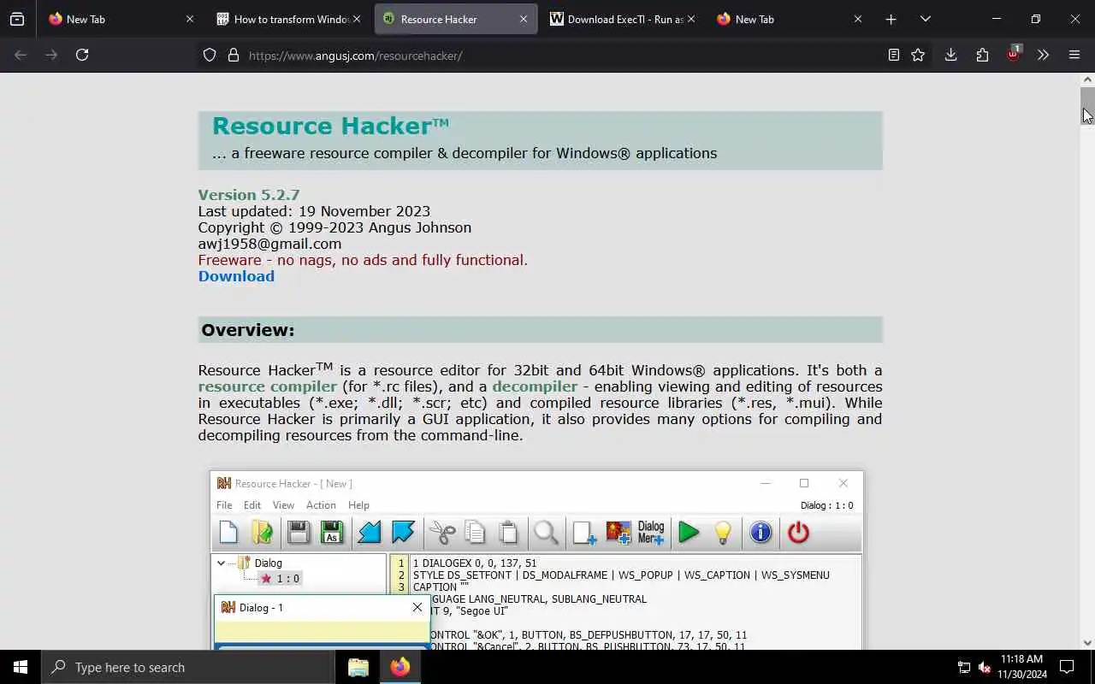Screen dimensions: 1095x684
Task: Select the Resource Hacker tab
Action: point(456,19)
